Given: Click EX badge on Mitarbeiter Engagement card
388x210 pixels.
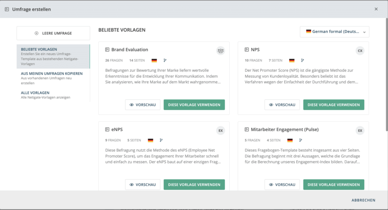Looking at the screenshot, I should pyautogui.click(x=360, y=130).
